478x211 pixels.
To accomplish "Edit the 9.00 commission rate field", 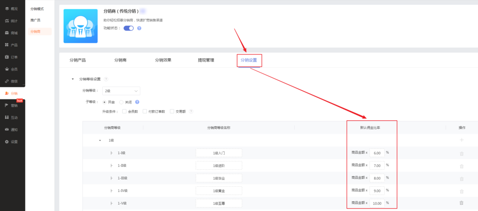I will [x=377, y=190].
